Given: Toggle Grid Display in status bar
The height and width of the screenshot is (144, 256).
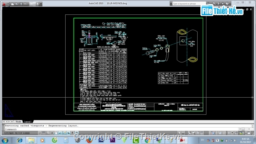Looking at the screenshot, I should tap(44, 133).
